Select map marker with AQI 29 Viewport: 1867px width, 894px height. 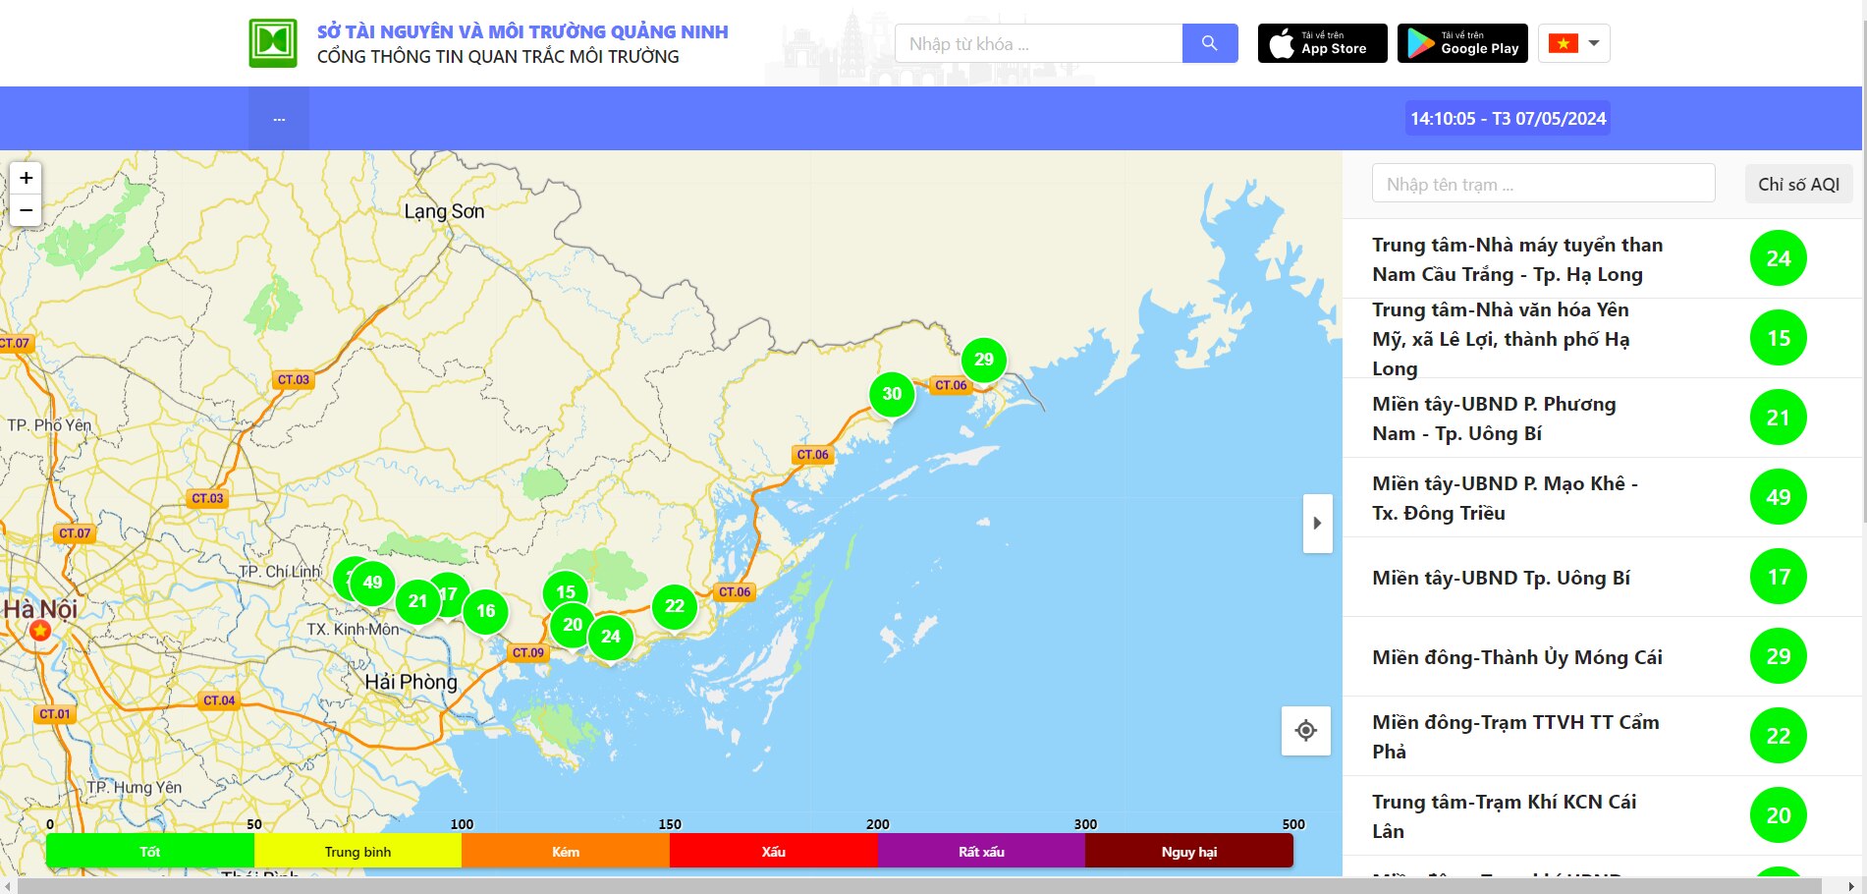pos(984,360)
